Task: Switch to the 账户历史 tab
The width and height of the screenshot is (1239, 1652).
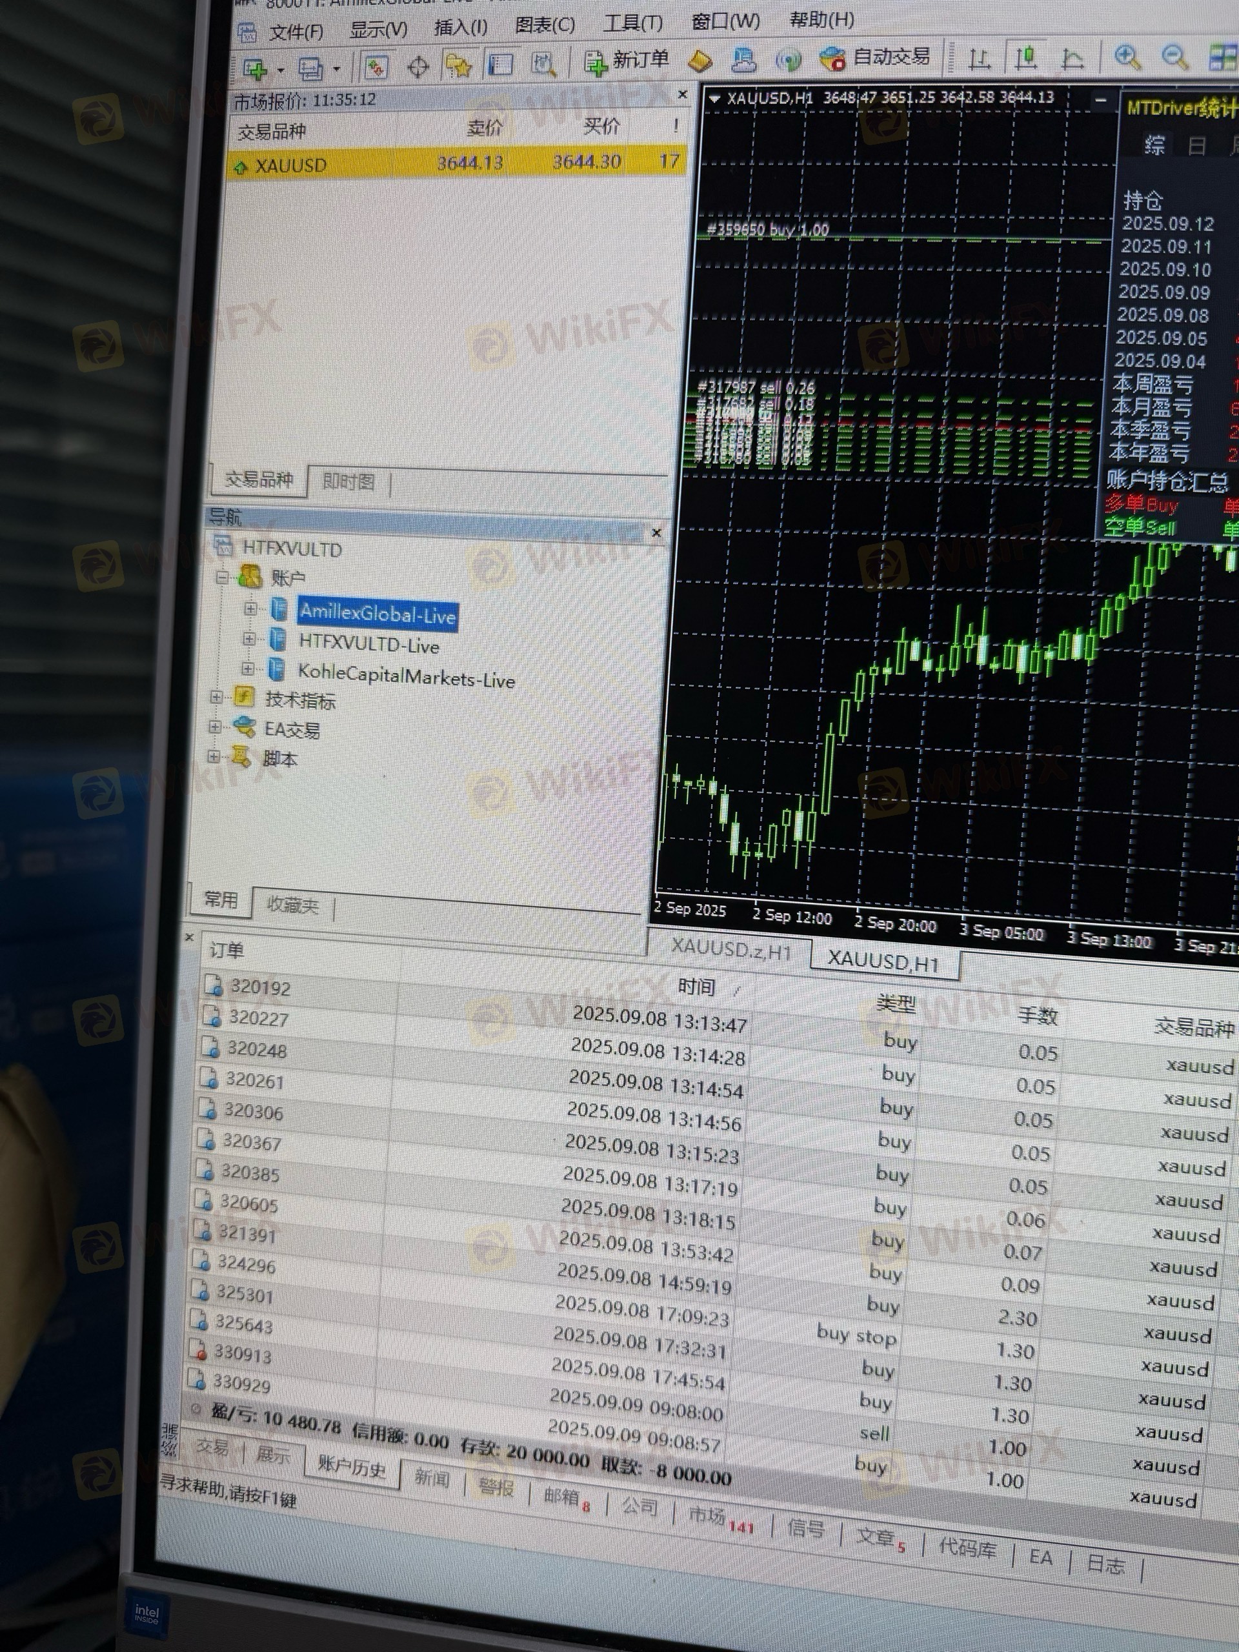Action: pos(351,1467)
